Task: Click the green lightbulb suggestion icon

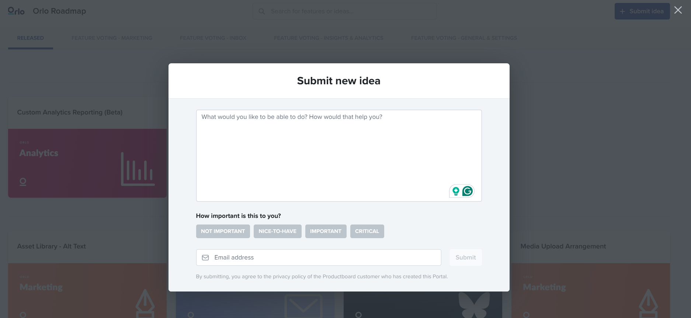Action: [456, 191]
